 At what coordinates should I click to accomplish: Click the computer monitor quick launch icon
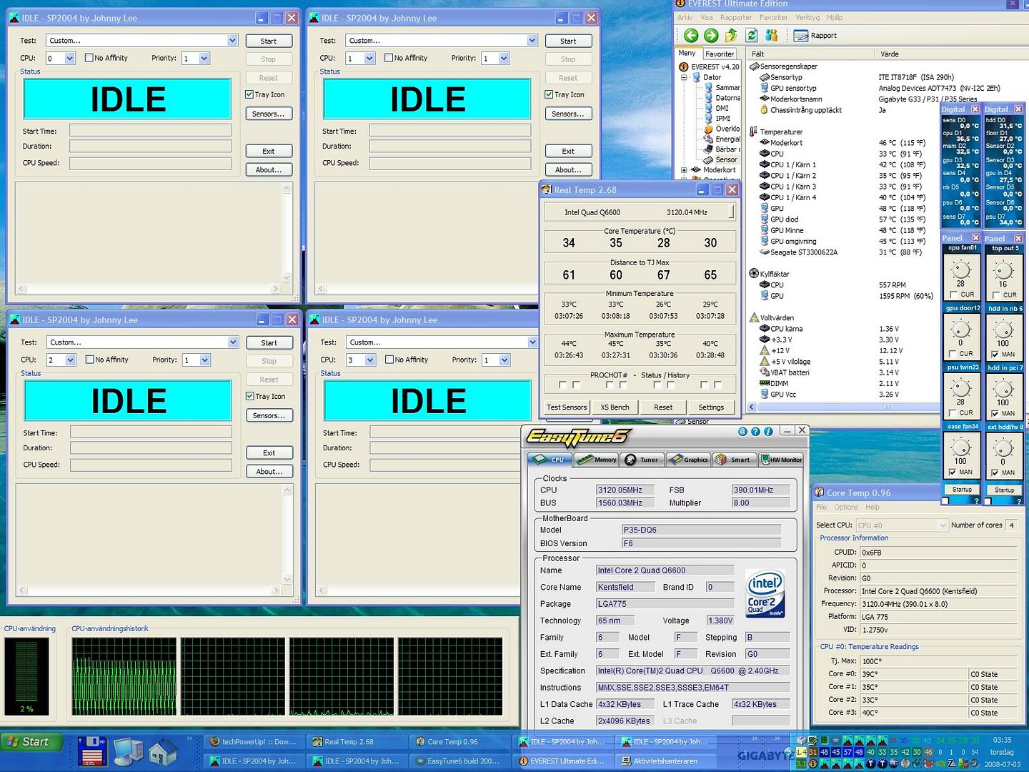tap(129, 751)
